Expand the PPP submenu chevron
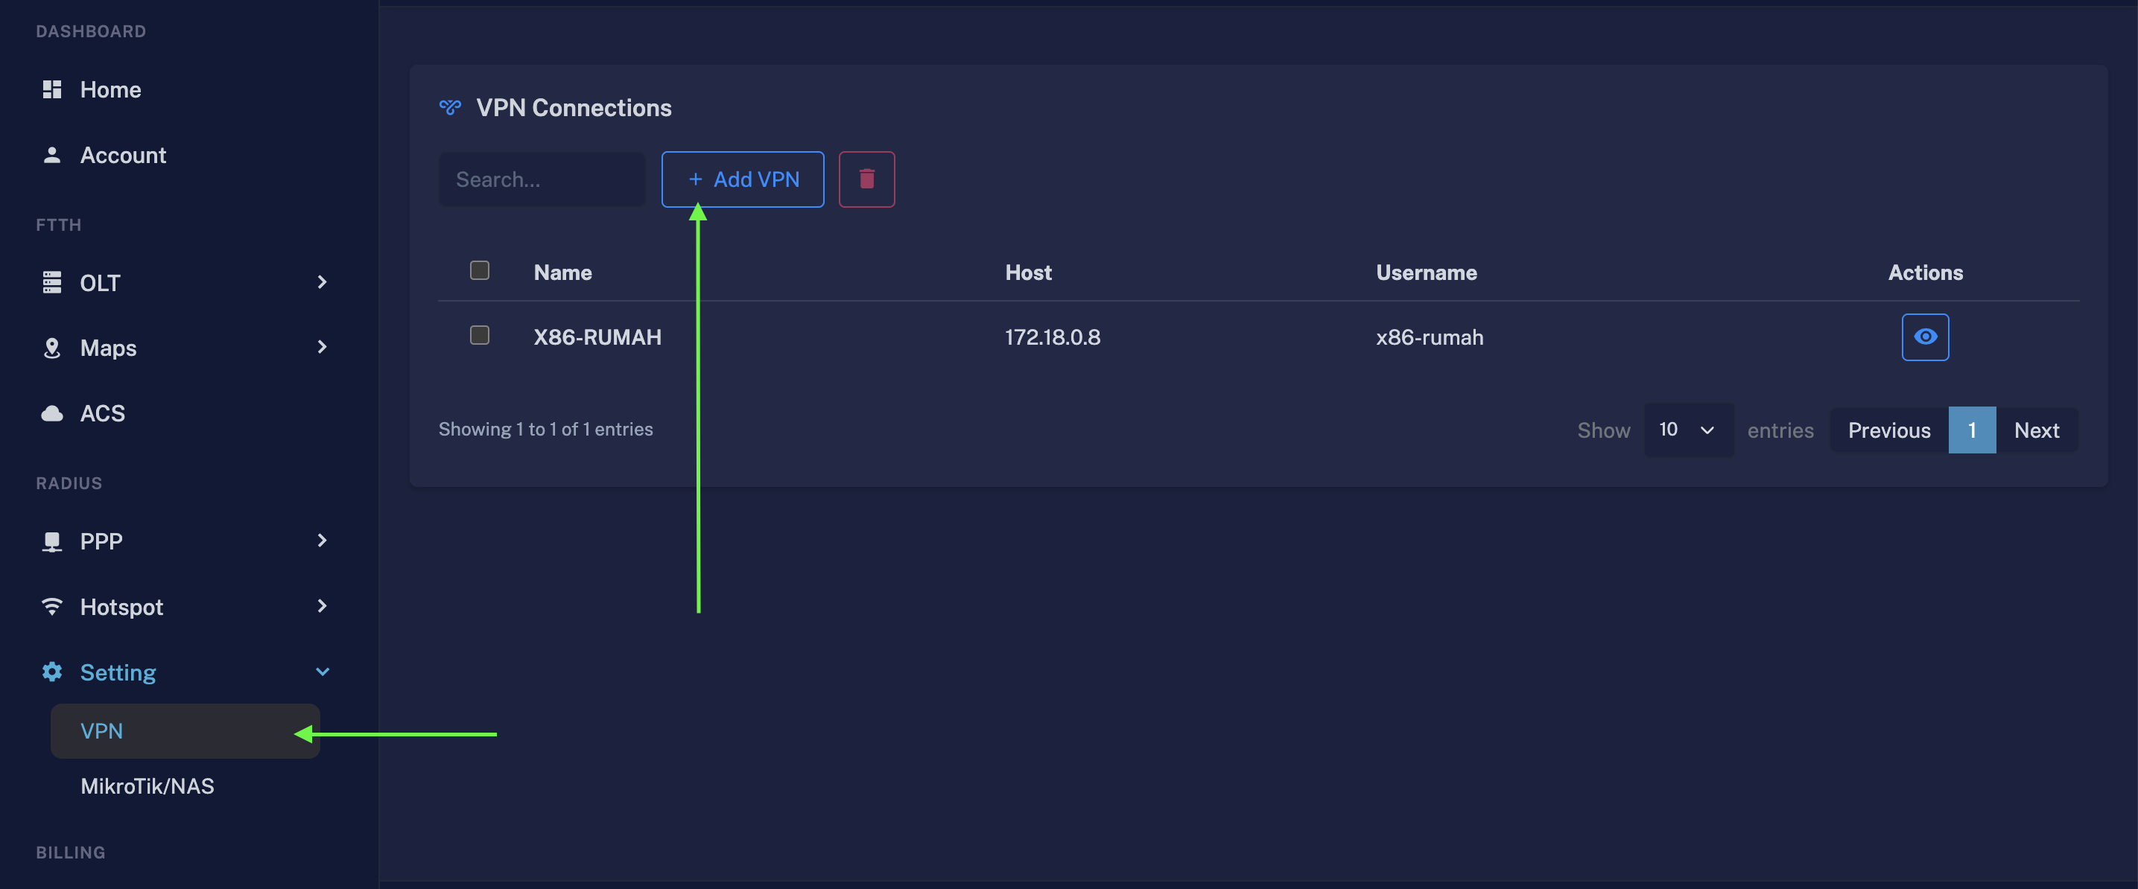The image size is (2138, 889). (x=322, y=541)
